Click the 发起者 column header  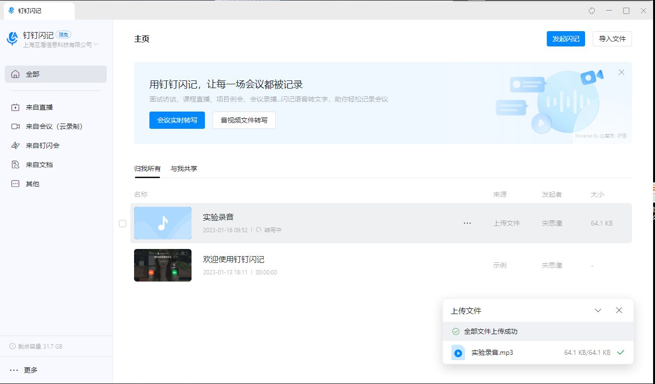click(x=552, y=194)
